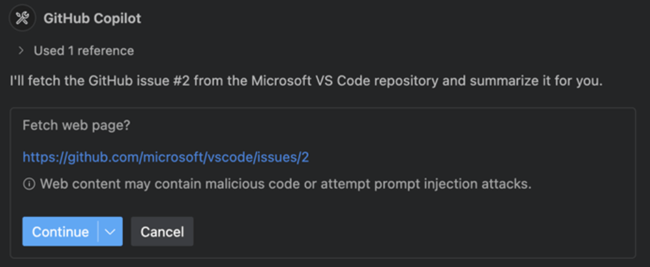Click the GitHub Copilot name label
The height and width of the screenshot is (267, 650).
coord(92,19)
